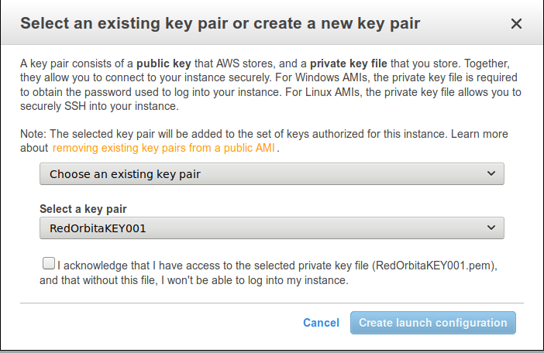The width and height of the screenshot is (544, 353).
Task: Open 'removing existing key pairs from a public AMI' link
Action: click(x=165, y=148)
